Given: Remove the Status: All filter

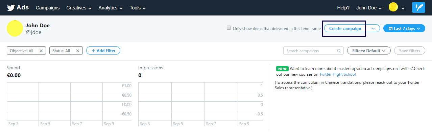Looking at the screenshot, I should (x=77, y=51).
